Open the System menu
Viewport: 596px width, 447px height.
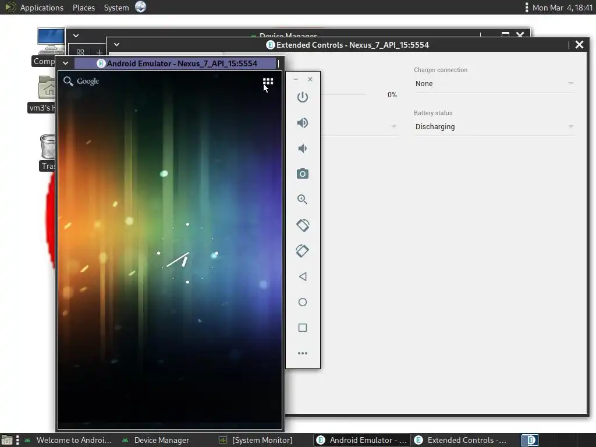point(116,8)
